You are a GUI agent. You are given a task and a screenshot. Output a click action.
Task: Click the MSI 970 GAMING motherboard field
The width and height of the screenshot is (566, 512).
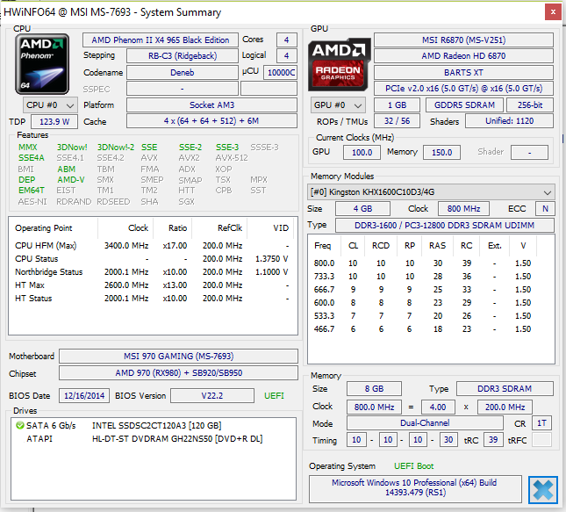click(x=179, y=357)
